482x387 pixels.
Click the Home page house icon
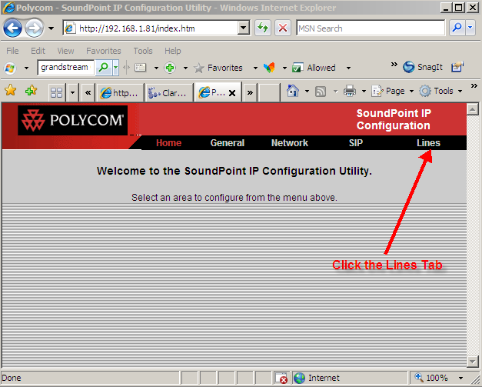click(293, 91)
